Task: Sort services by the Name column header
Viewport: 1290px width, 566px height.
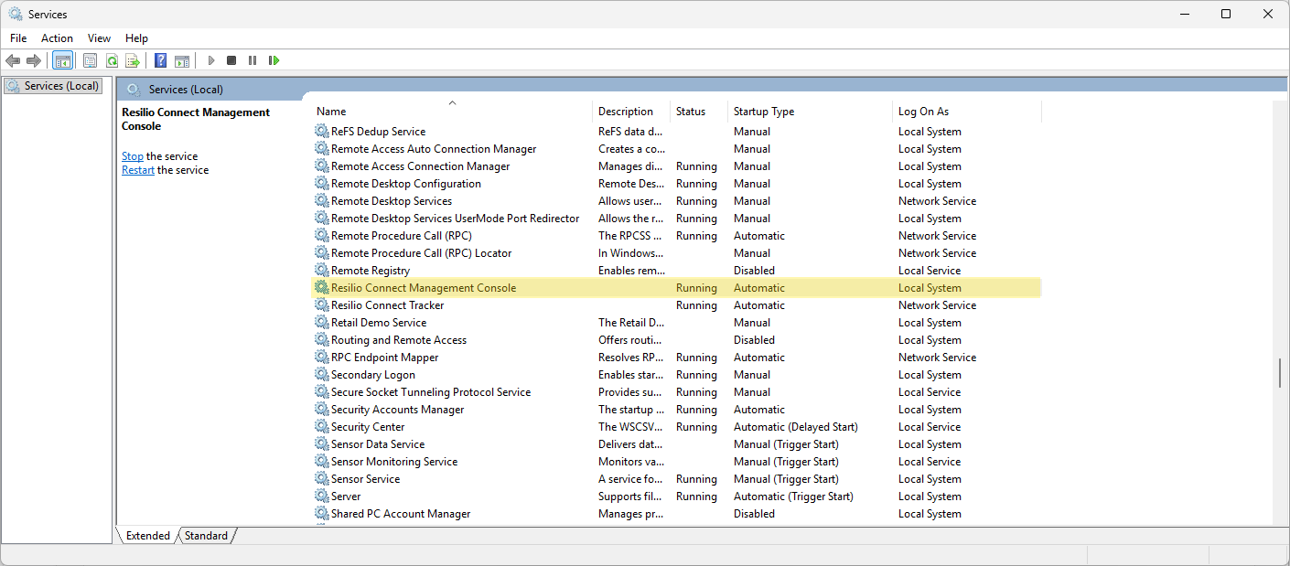Action: point(331,112)
